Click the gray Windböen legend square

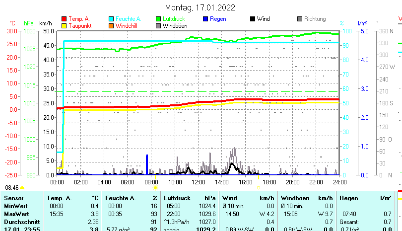click(159, 25)
